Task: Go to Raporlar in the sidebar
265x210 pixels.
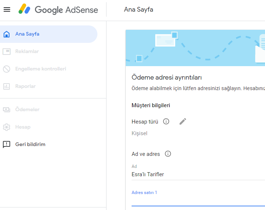Action: 25,86
